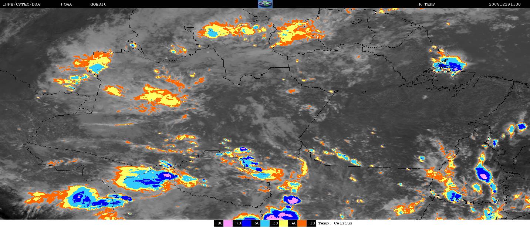This screenshot has width=530, height=227.
Task: Click the "-70" legend value
Action: point(237,223)
